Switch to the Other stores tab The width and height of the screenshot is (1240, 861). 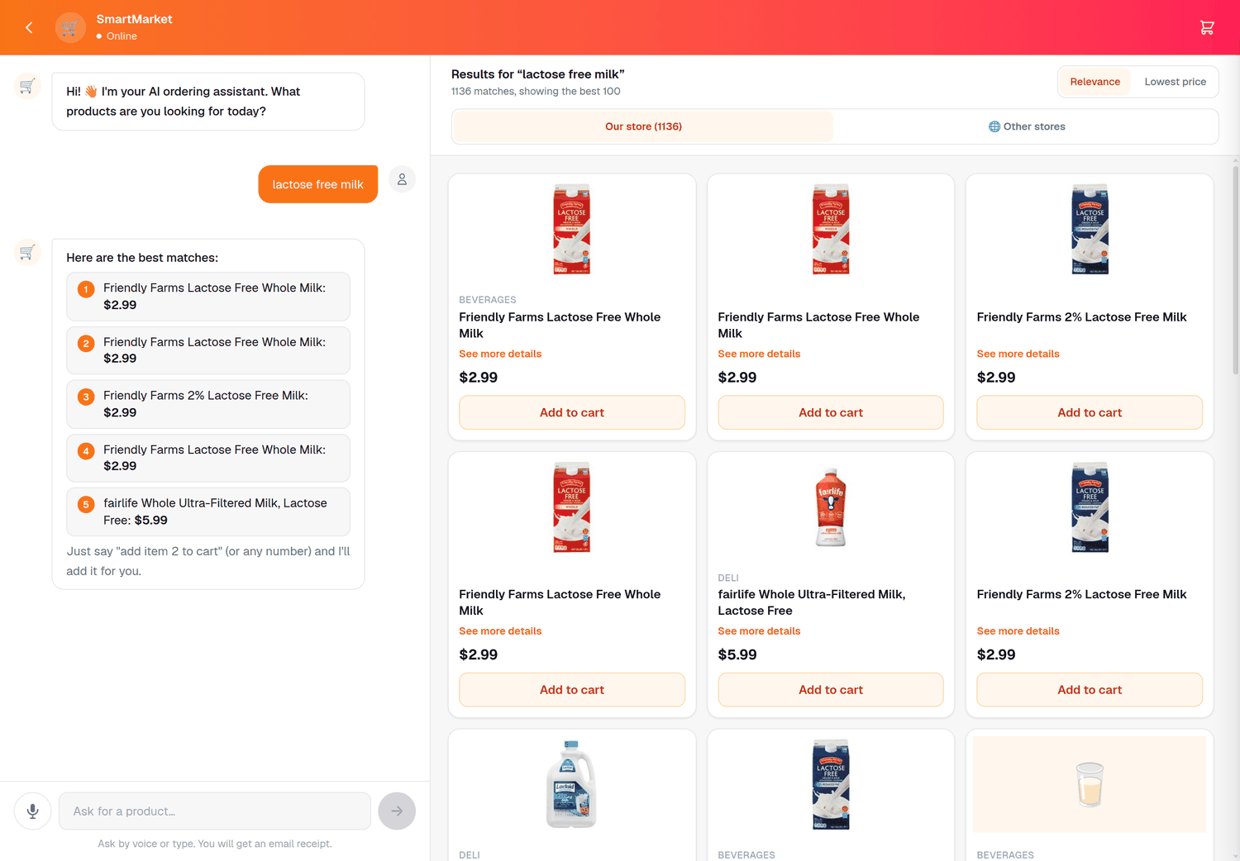[x=1027, y=126]
